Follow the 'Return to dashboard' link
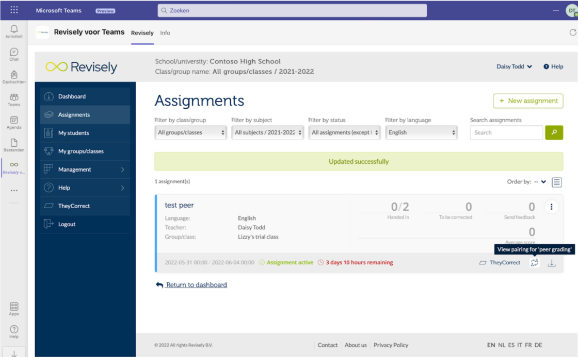Screen dimensions: 578x357 point(196,284)
